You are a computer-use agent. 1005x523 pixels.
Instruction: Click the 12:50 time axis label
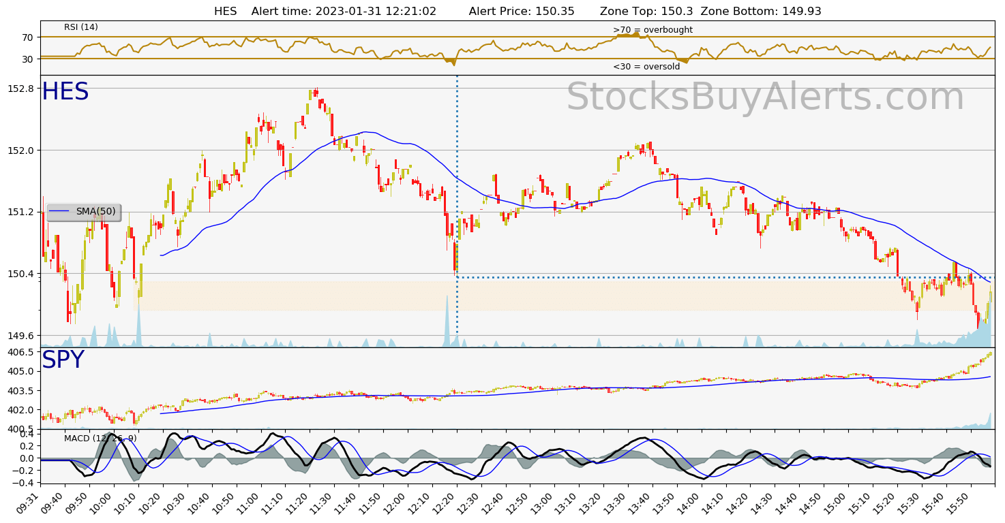[x=519, y=501]
